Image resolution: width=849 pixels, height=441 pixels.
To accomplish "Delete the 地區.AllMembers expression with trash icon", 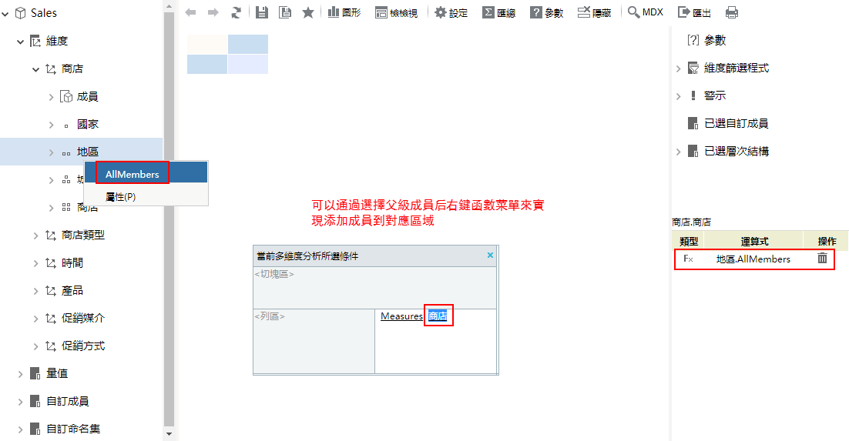I will point(822,259).
